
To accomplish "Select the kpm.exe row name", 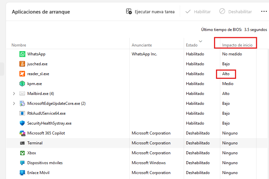I will [x=35, y=84].
